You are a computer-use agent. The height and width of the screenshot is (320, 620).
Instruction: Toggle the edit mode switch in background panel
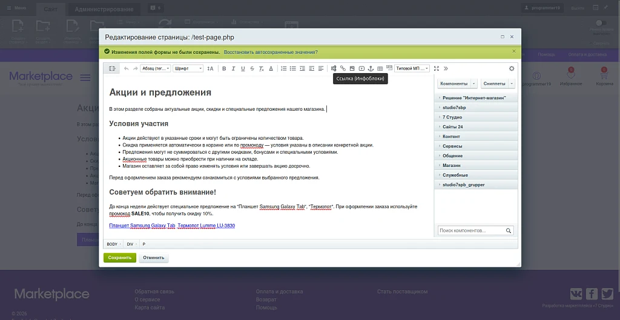pyautogui.click(x=601, y=23)
